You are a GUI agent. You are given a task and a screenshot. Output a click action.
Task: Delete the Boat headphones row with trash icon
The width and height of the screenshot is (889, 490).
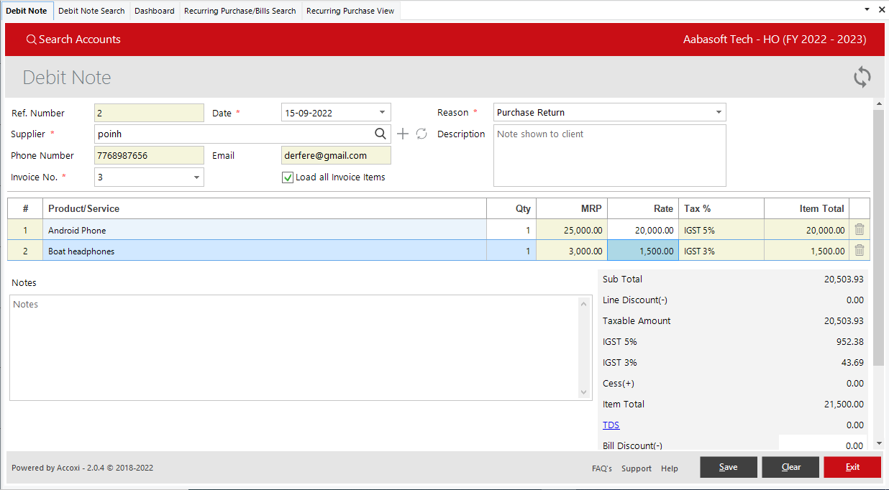[x=860, y=251]
